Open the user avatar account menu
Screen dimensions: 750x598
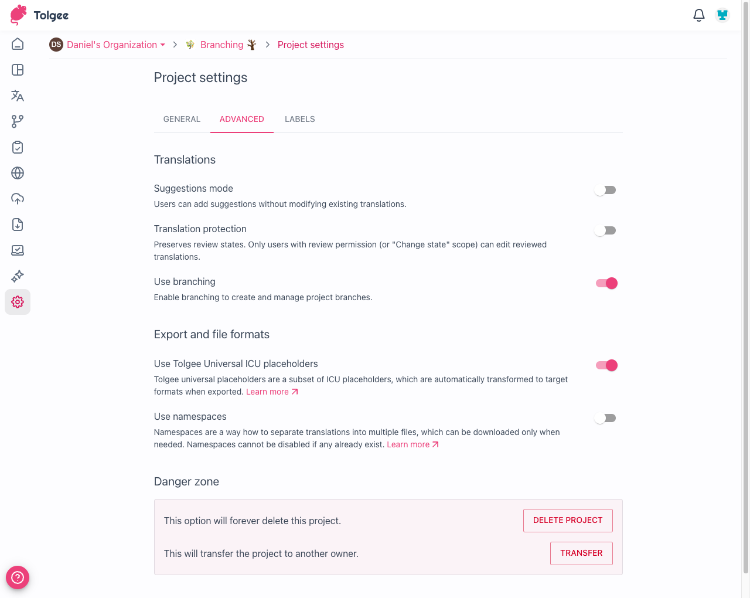pyautogui.click(x=722, y=15)
